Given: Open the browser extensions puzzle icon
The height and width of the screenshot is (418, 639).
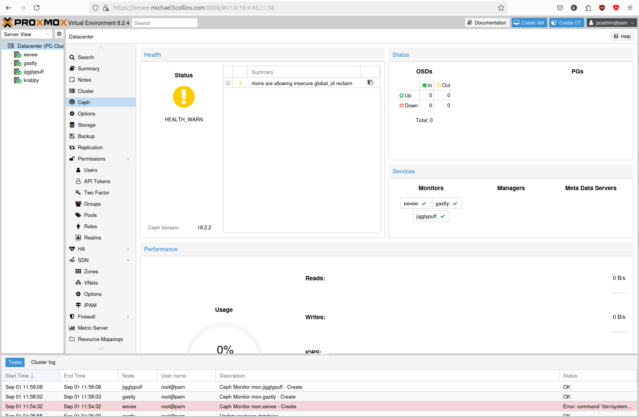Looking at the screenshot, I should pyautogui.click(x=588, y=8).
